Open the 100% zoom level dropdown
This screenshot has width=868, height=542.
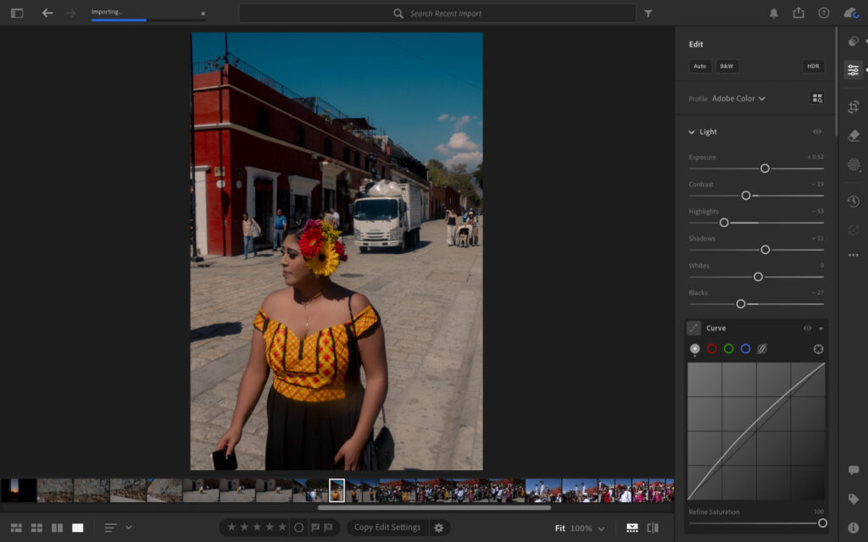point(584,527)
